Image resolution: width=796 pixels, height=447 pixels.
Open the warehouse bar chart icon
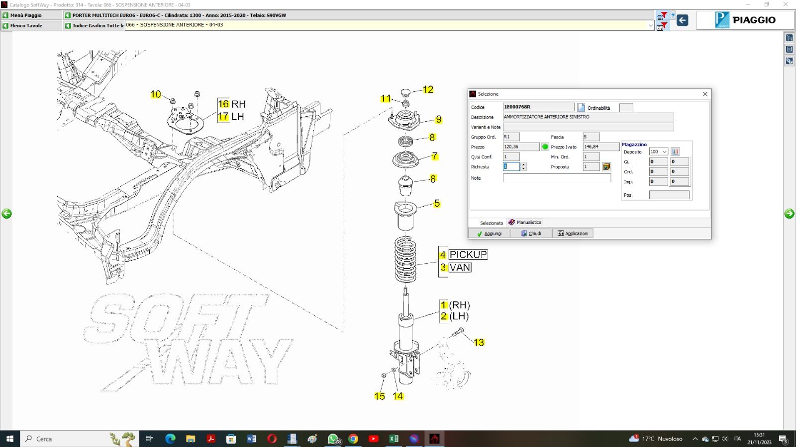[x=675, y=151]
